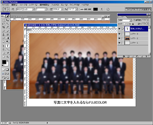Select the Hand tool
153x125 pixels.
pos(3,57)
